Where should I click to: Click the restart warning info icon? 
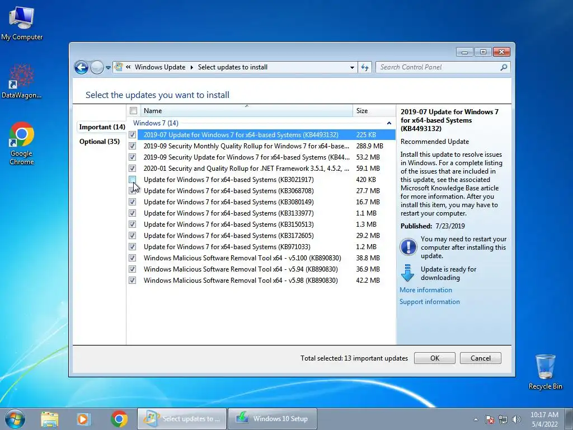pos(408,247)
